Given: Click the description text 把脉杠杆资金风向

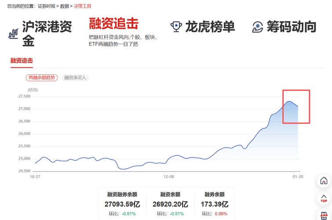Looking at the screenshot, I should 109,37.
